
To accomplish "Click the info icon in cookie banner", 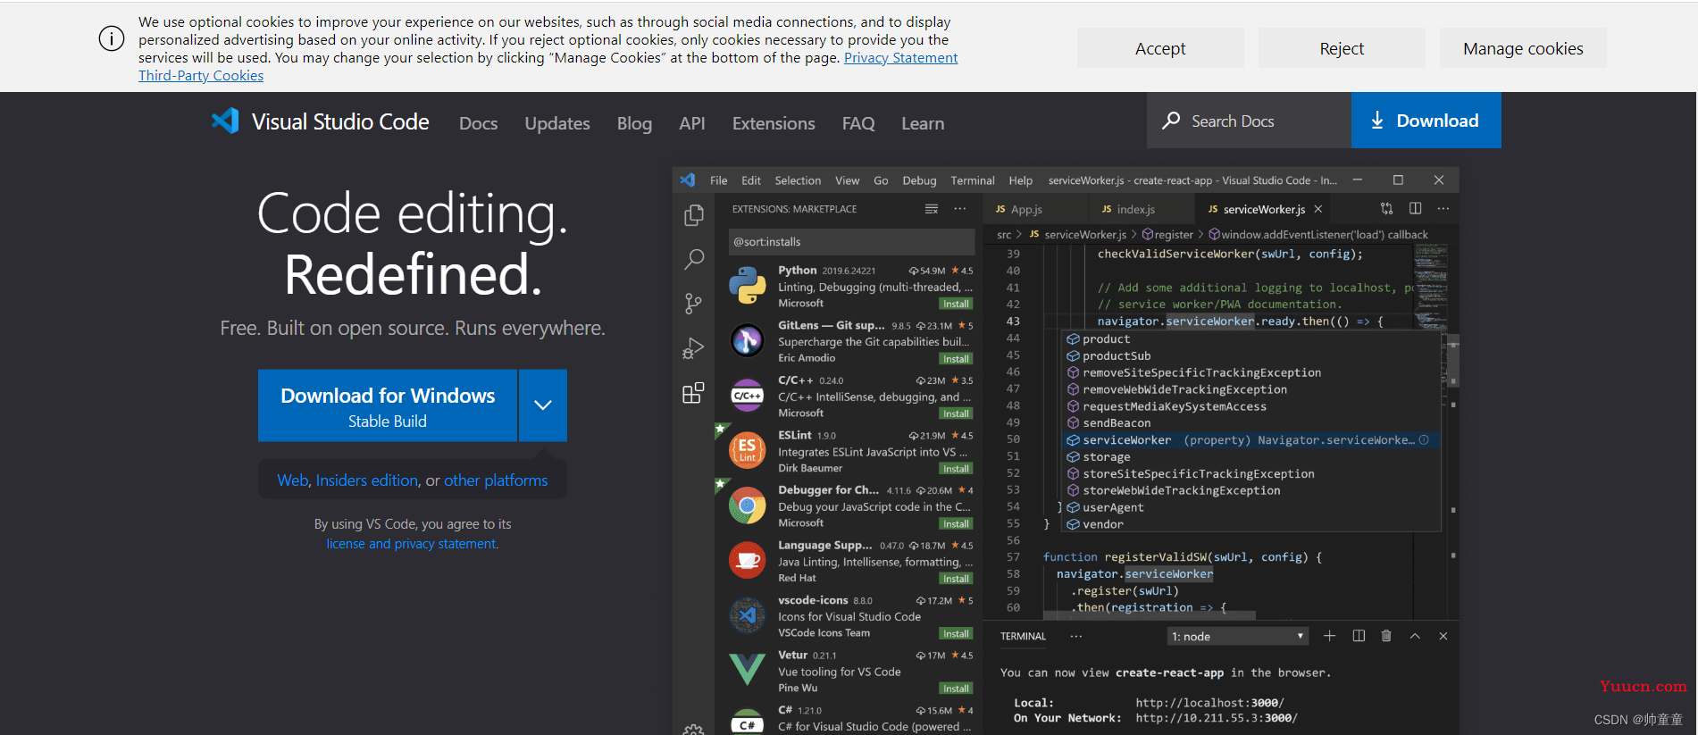I will tap(112, 39).
